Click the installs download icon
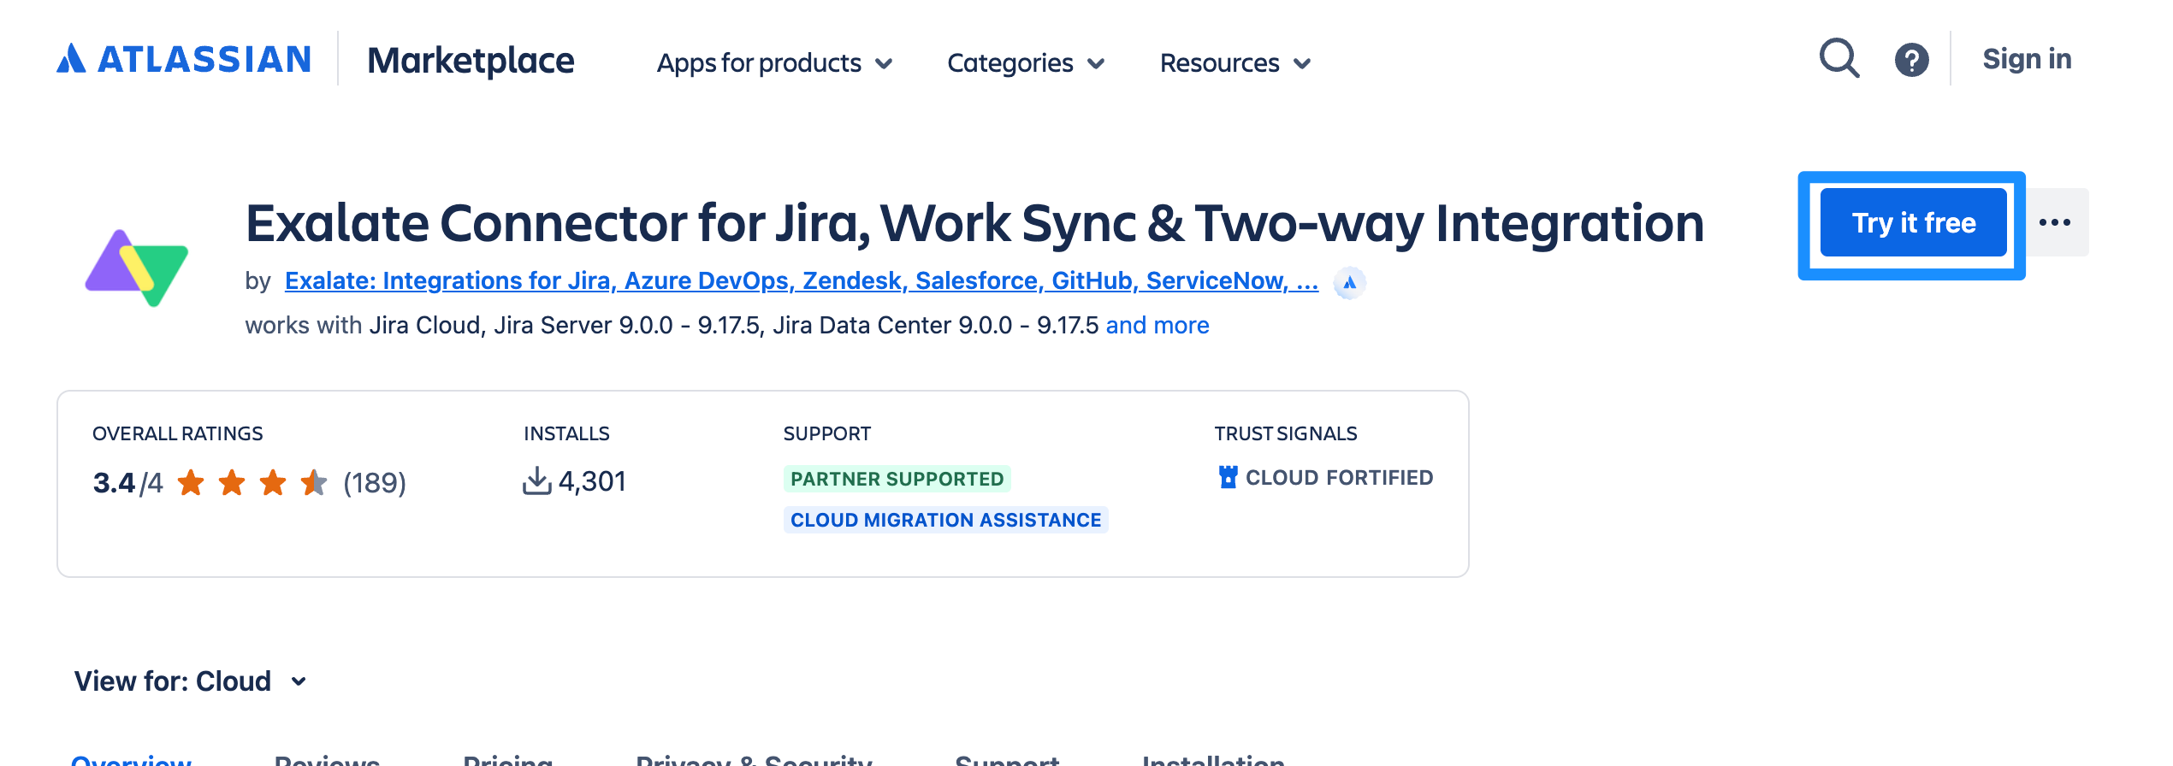The image size is (2173, 766). coord(536,480)
